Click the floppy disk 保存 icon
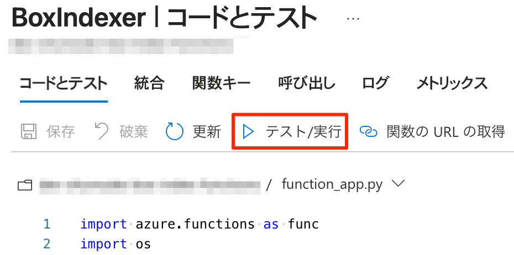 pyautogui.click(x=29, y=131)
